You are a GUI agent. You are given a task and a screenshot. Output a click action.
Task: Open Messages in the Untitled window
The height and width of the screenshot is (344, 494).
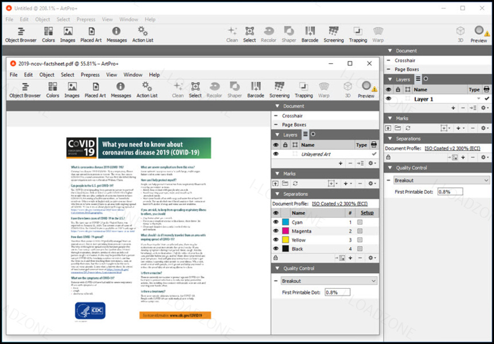(x=117, y=34)
